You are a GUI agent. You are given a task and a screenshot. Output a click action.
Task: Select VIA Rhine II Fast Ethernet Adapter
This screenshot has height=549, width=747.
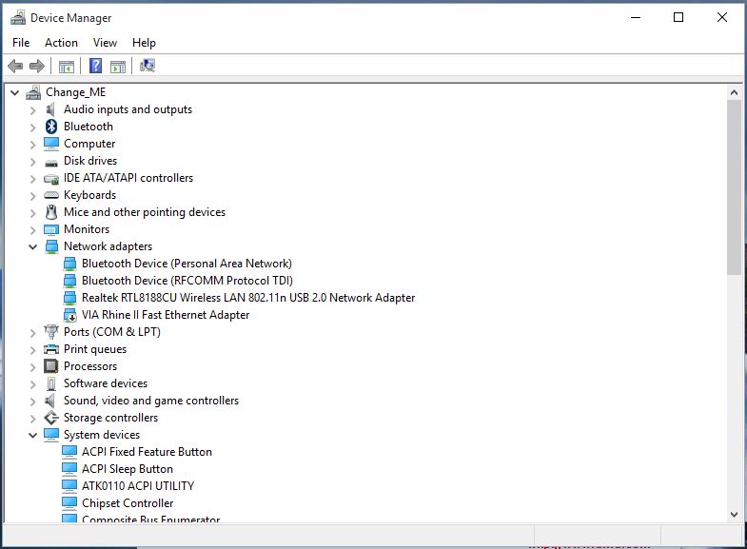(166, 315)
